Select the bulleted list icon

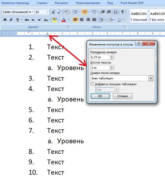(75, 12)
